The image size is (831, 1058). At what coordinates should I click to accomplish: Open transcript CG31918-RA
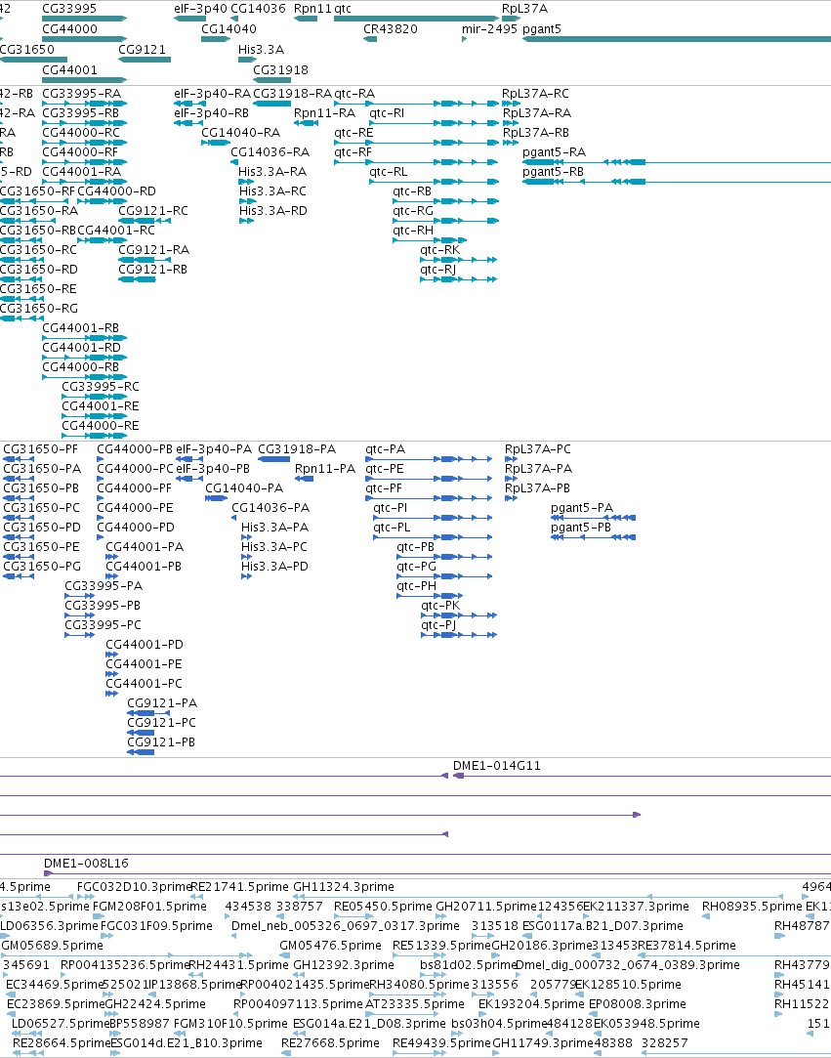click(x=293, y=93)
